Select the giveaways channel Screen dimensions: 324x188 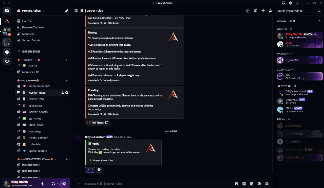click(x=42, y=106)
